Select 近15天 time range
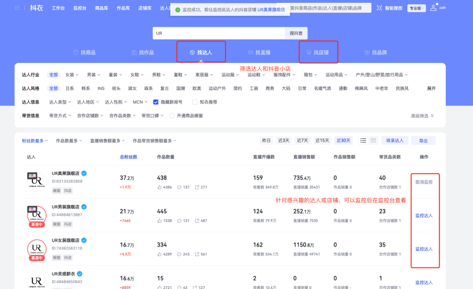Image resolution: width=473 pixels, height=289 pixels. point(322,141)
